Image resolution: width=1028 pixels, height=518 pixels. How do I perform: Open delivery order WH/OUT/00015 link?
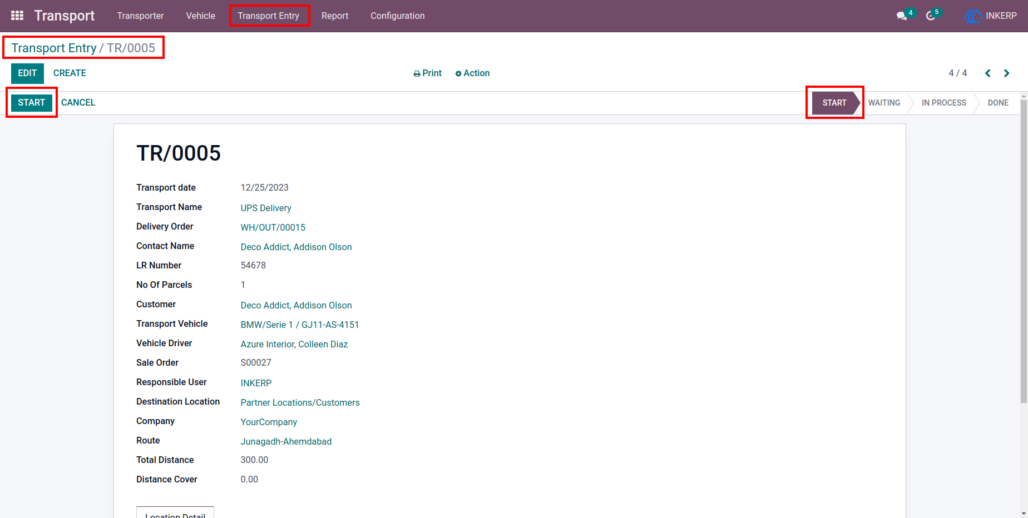(273, 227)
